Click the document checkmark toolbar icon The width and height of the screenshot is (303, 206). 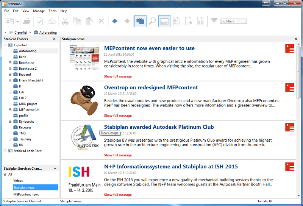pyautogui.click(x=40, y=21)
